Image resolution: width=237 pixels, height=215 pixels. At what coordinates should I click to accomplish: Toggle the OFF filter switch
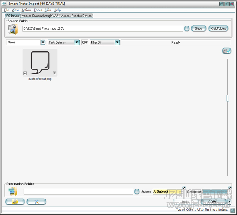point(85,43)
